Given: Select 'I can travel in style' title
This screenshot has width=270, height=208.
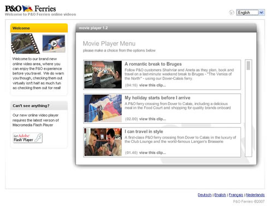Looking at the screenshot, I should tap(144, 131).
